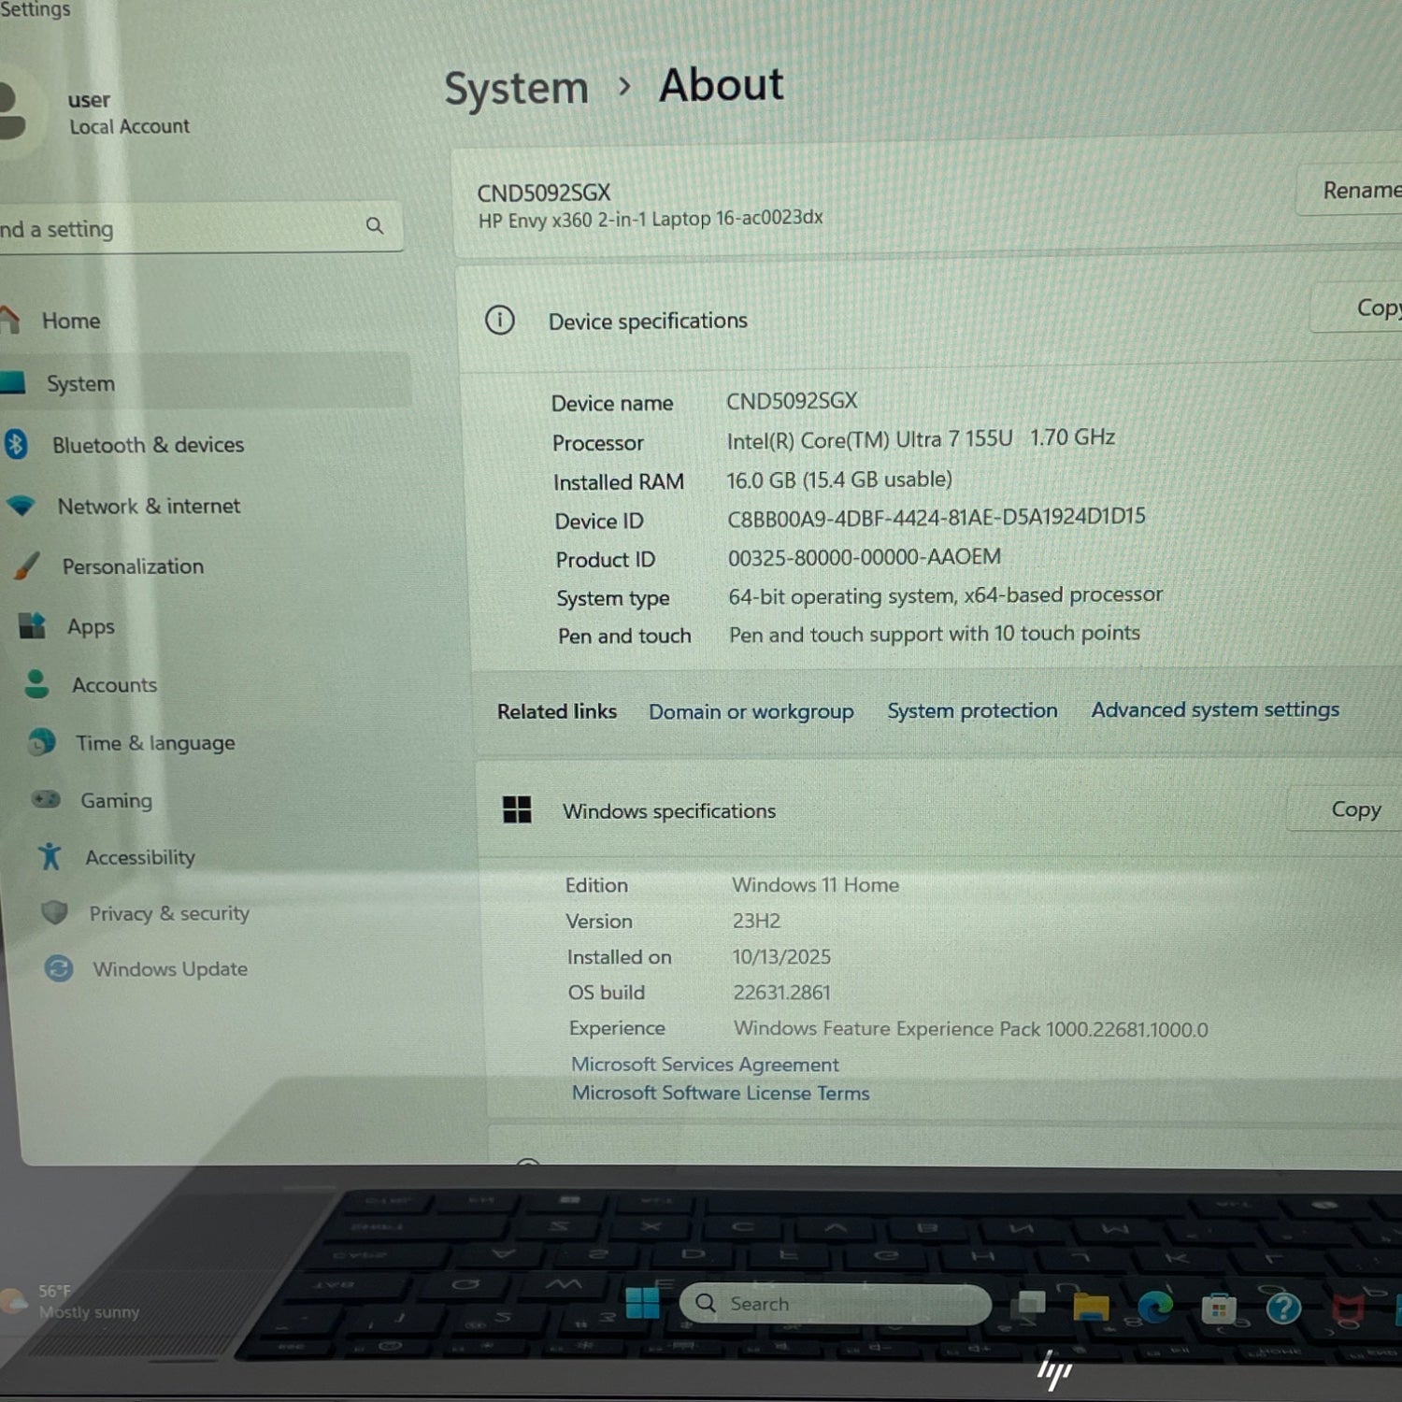
Task: Click the Windows Update sync icon
Action: tap(59, 968)
